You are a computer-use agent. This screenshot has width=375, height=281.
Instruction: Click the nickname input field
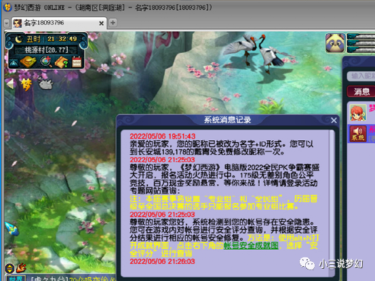[361, 76]
